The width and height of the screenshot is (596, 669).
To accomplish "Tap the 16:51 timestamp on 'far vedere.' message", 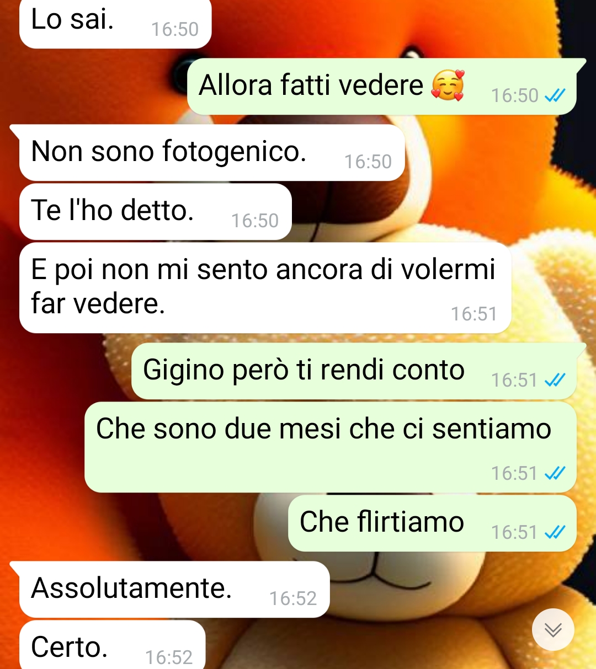I will point(474,314).
